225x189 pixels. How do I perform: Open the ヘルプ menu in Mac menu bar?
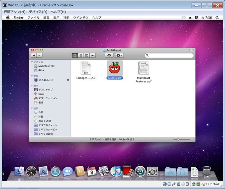(x=97, y=18)
